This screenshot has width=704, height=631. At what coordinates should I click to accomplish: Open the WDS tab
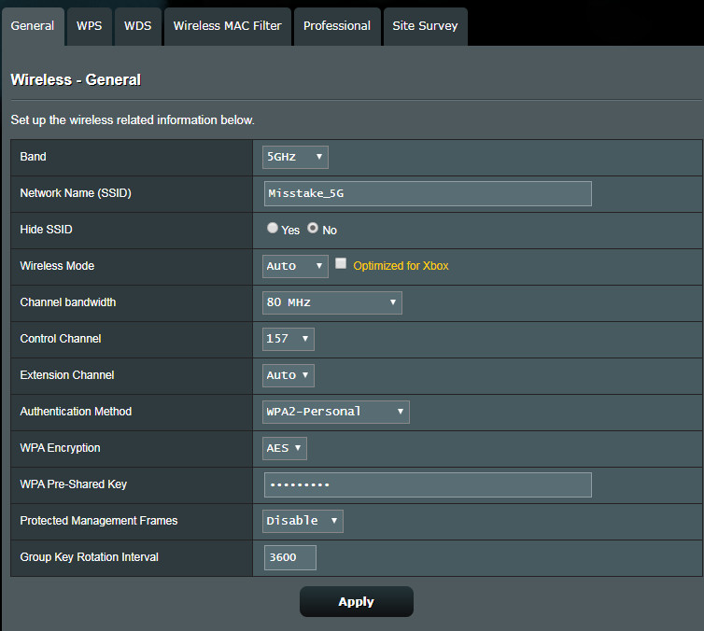tap(137, 26)
